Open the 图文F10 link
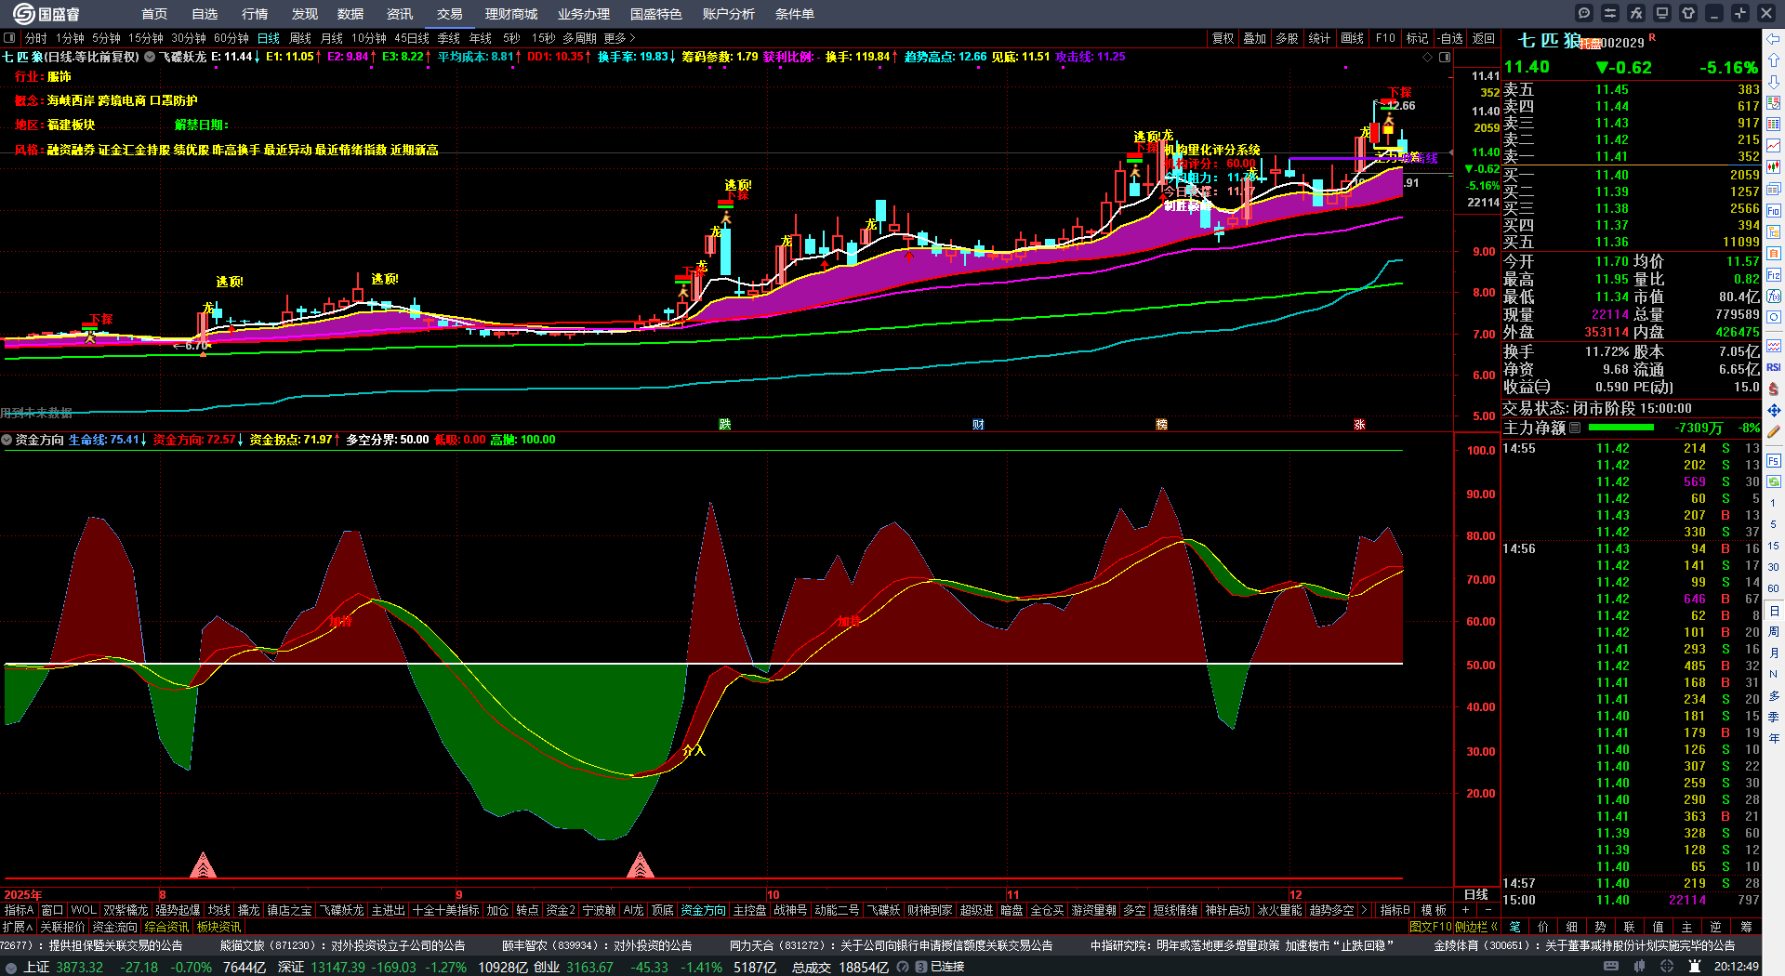This screenshot has width=1785, height=976. point(1430,927)
